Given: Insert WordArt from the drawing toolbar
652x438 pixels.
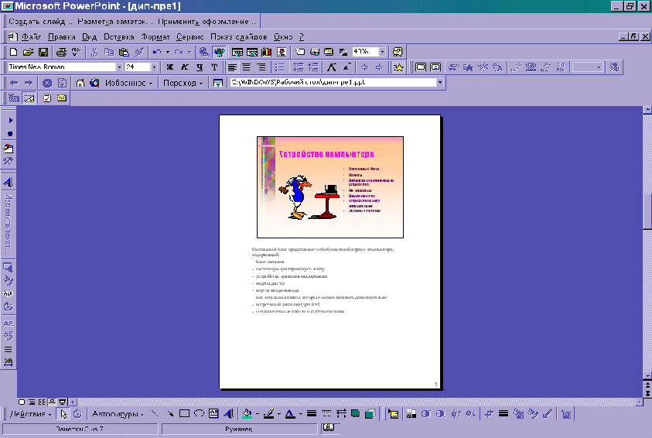Looking at the screenshot, I should (229, 414).
